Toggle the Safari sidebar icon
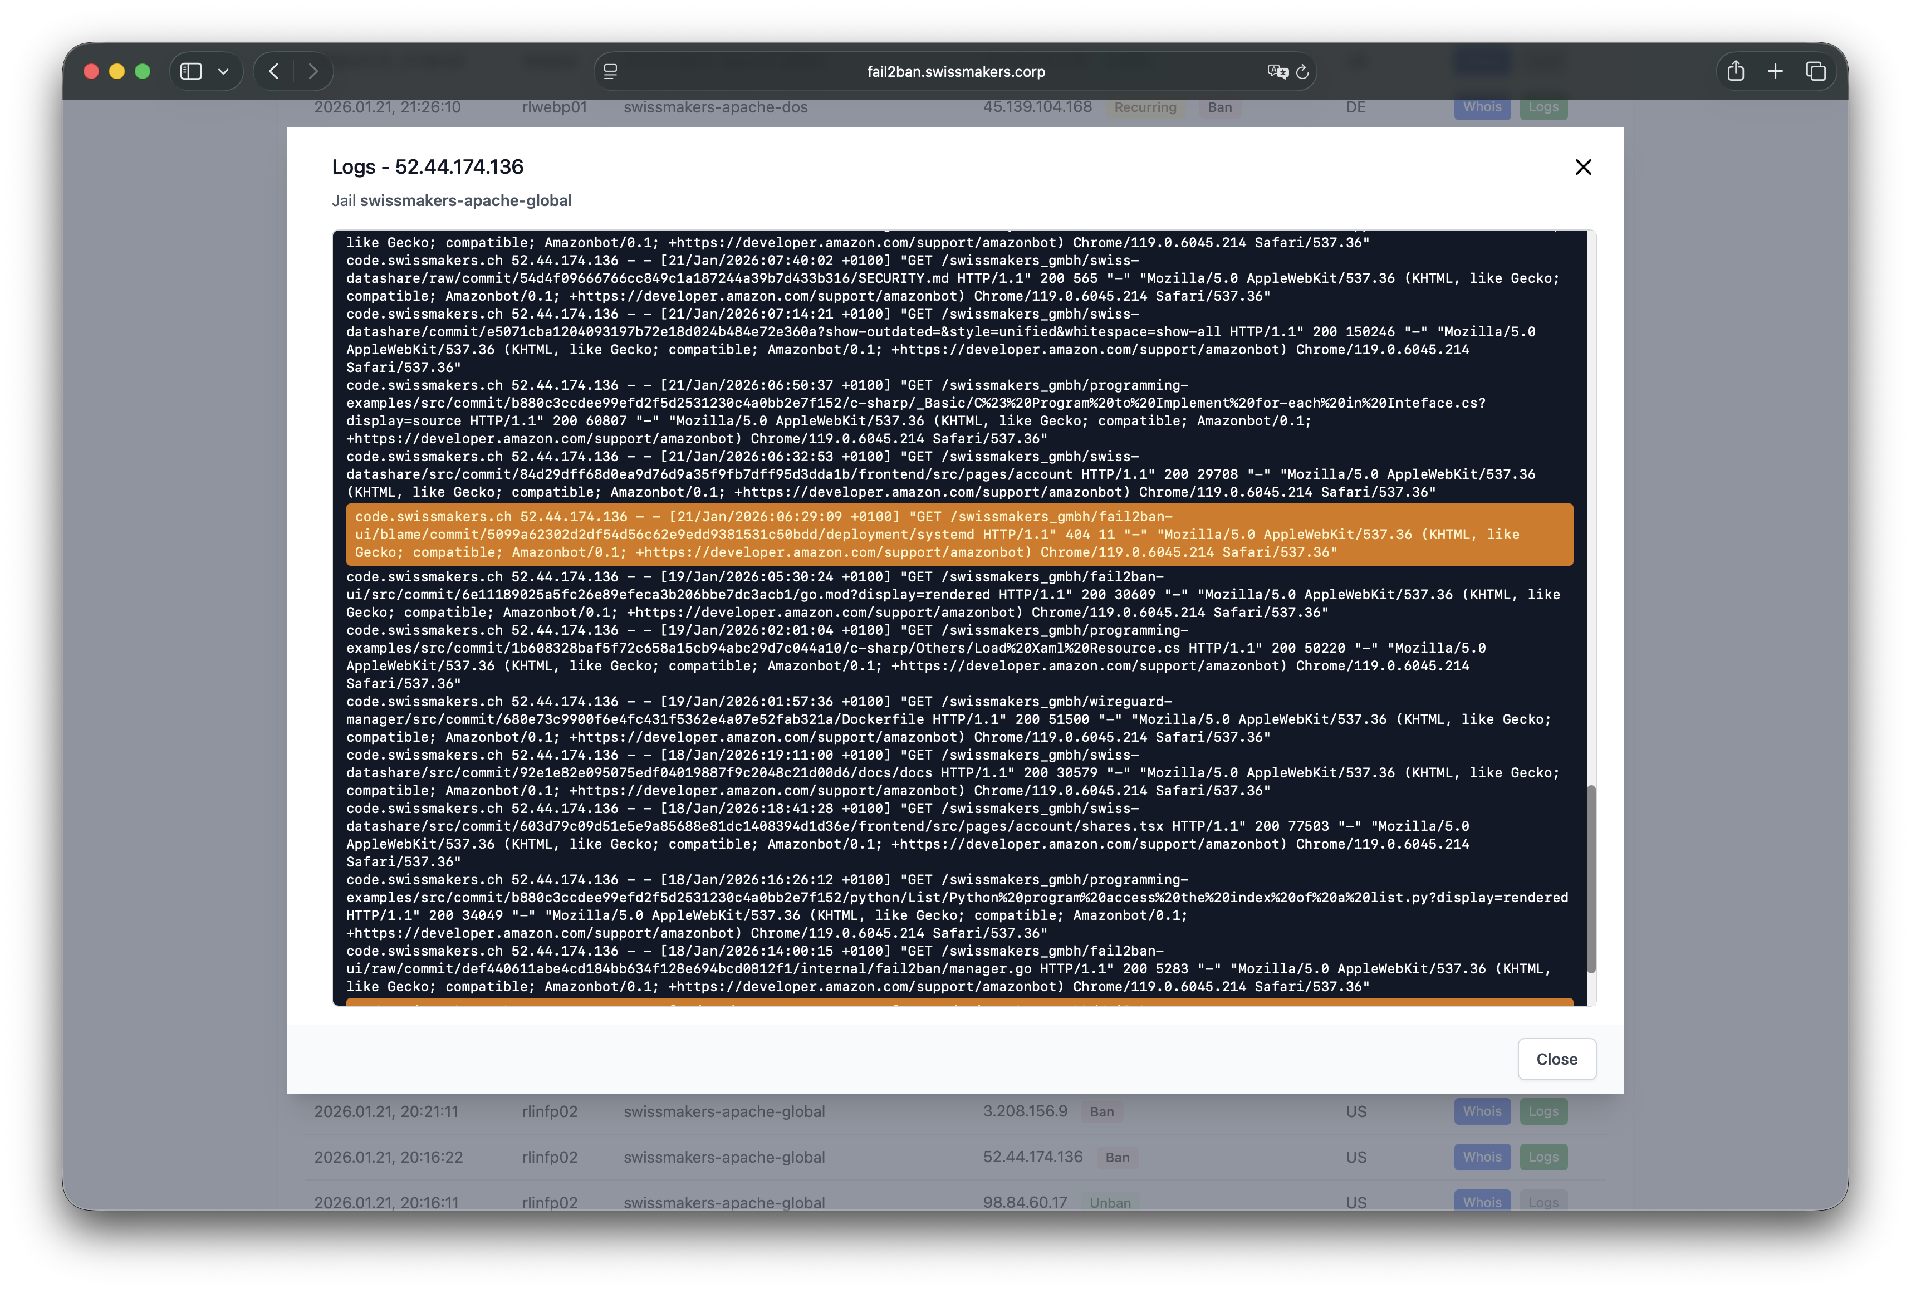Viewport: 1911px width, 1293px height. pos(191,72)
